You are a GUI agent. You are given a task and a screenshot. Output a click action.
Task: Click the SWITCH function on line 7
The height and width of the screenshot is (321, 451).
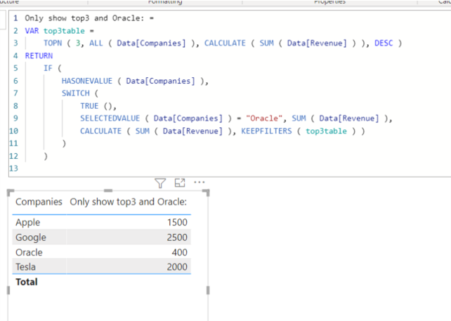tap(76, 93)
